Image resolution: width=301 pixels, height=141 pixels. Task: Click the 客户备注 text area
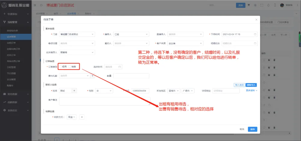[x=104, y=101]
